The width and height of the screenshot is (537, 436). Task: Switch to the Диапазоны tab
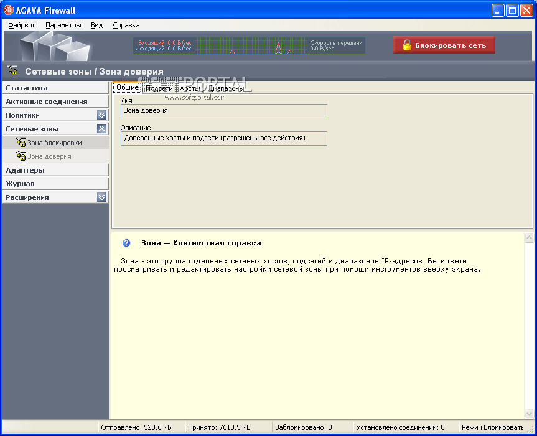226,88
